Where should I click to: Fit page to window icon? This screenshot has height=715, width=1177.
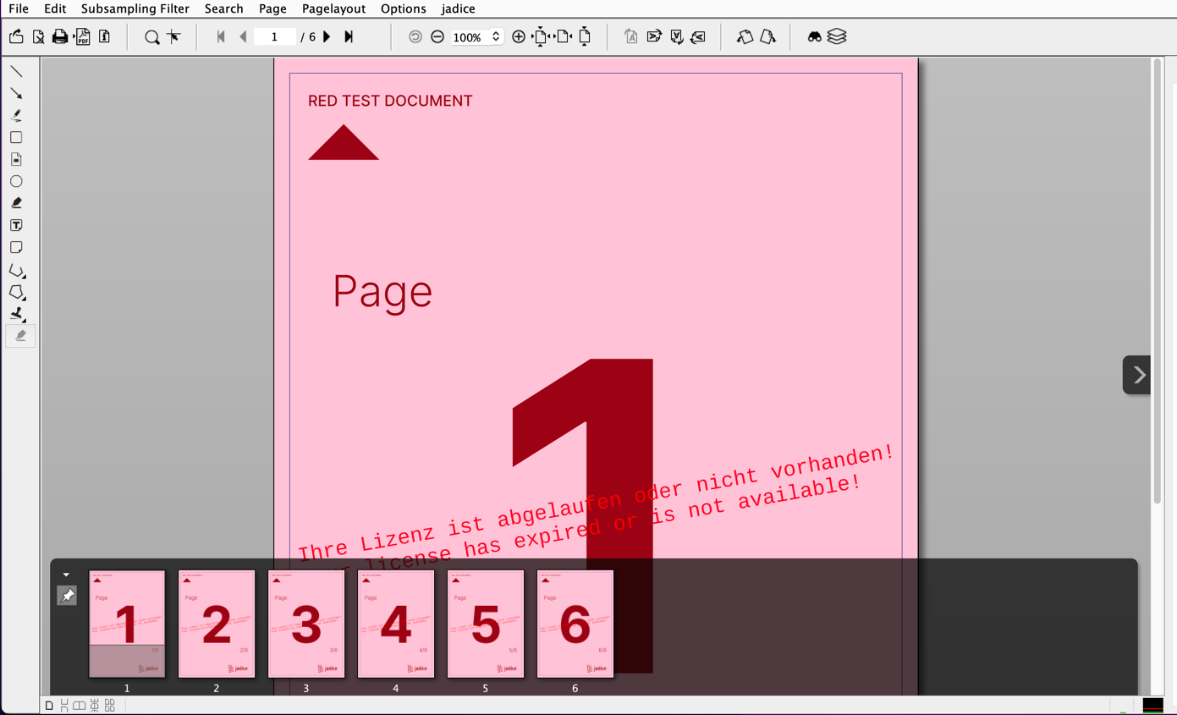coord(541,36)
